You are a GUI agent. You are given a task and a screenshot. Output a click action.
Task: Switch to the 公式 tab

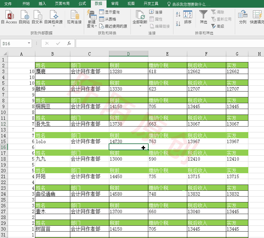click(x=82, y=4)
